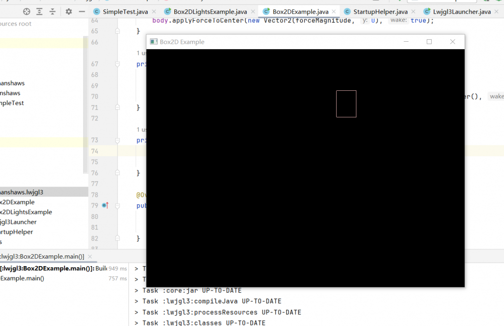The image size is (504, 326).
Task: Collapse the code fold marker at line 73
Action: (x=117, y=140)
